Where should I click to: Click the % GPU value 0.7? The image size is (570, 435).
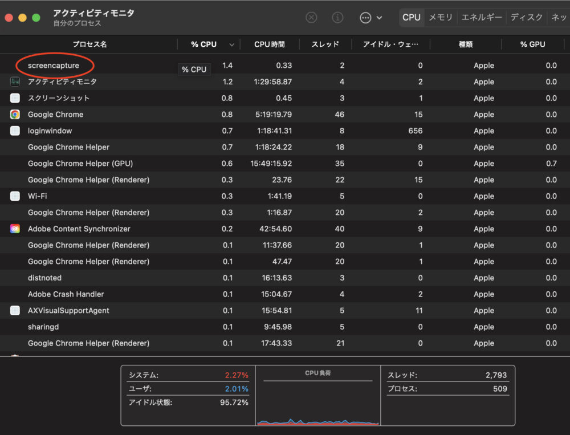click(x=551, y=164)
